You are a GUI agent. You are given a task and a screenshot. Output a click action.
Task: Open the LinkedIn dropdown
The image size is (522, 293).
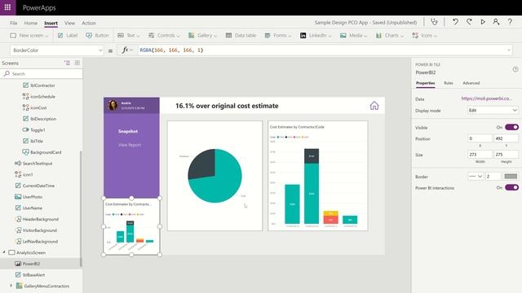(316, 36)
